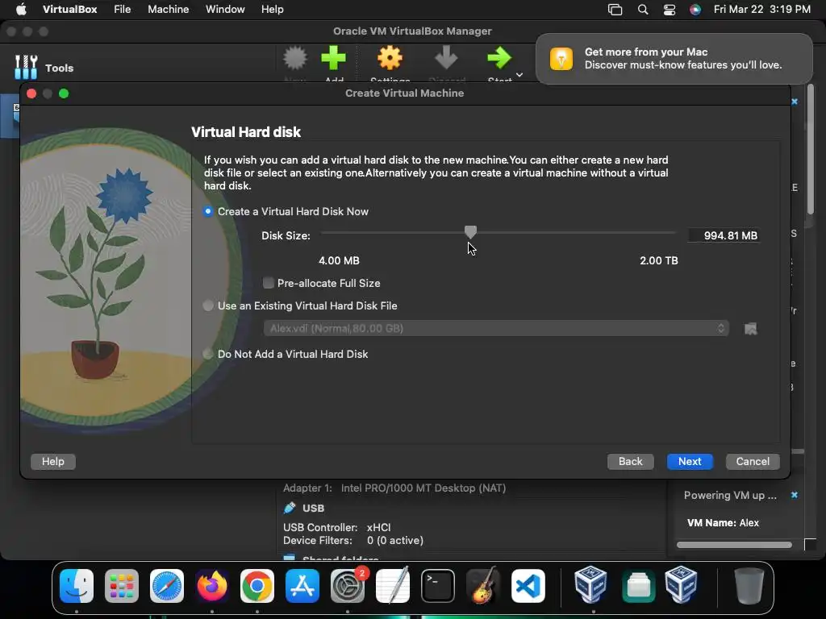Open the Apple menu

pos(20,10)
